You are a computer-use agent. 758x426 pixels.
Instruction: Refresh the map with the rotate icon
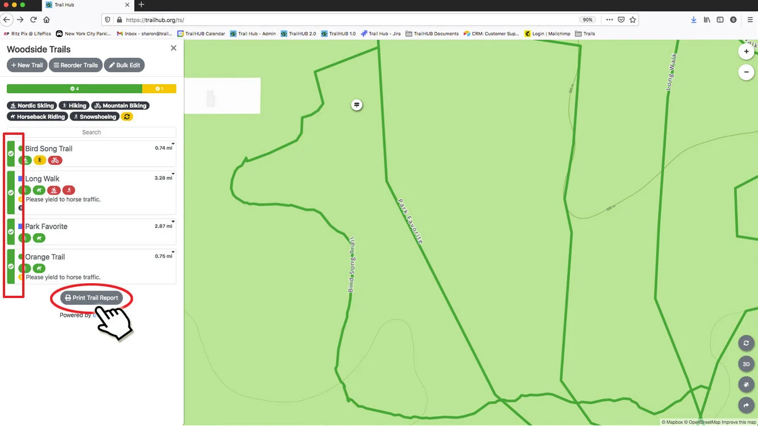[746, 344]
